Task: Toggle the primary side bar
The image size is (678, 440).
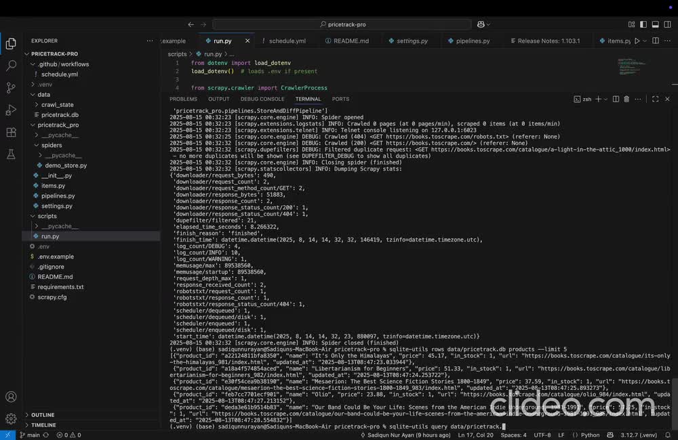Action: pos(643,24)
